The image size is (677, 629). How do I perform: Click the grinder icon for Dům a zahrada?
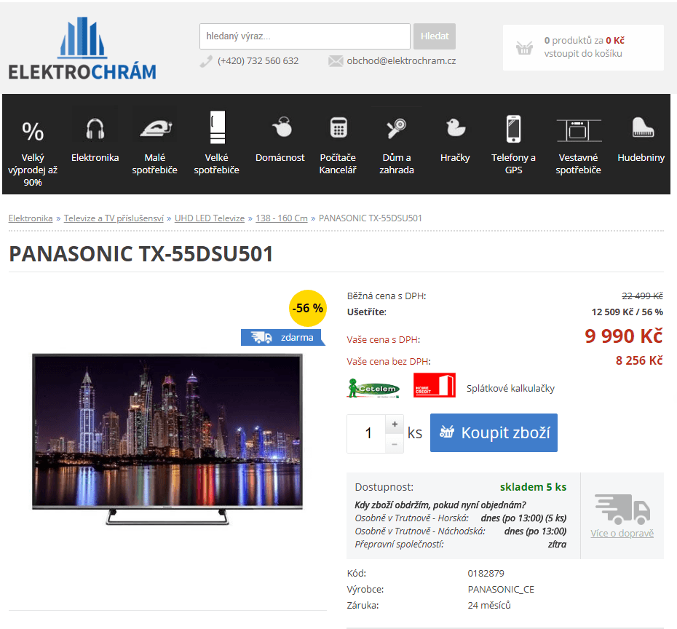(x=396, y=128)
